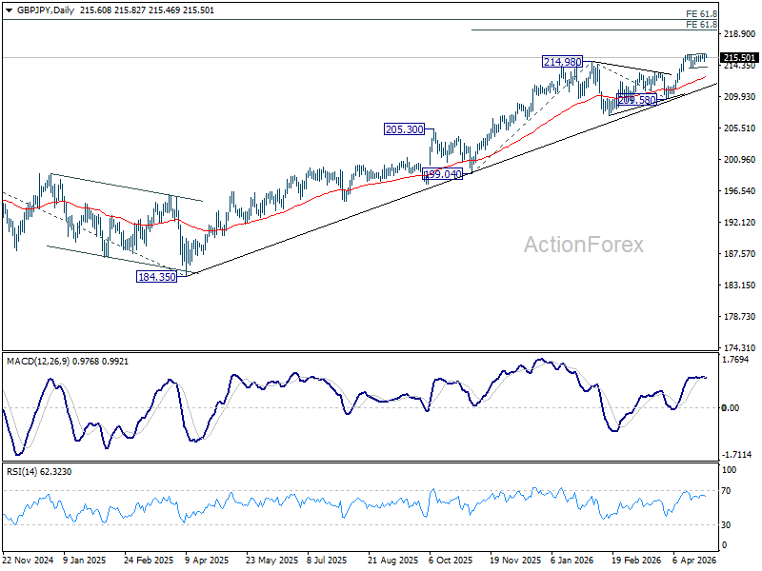Click the 6 Jan 2026 date label
Screen dimensions: 762x571
[572, 561]
